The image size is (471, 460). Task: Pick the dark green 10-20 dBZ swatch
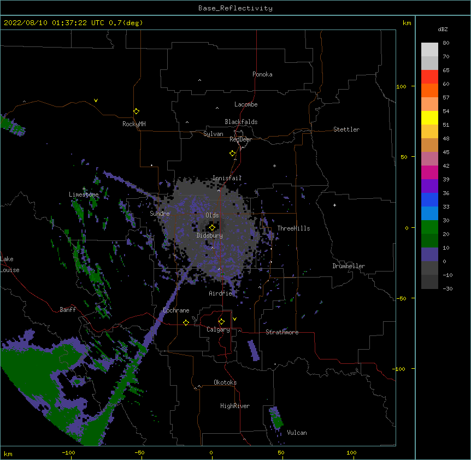point(429,241)
